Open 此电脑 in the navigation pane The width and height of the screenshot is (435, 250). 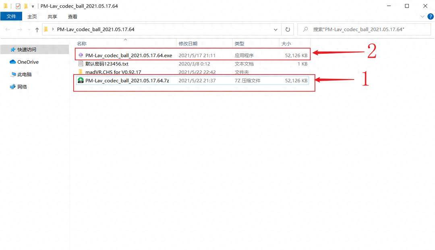tap(24, 75)
